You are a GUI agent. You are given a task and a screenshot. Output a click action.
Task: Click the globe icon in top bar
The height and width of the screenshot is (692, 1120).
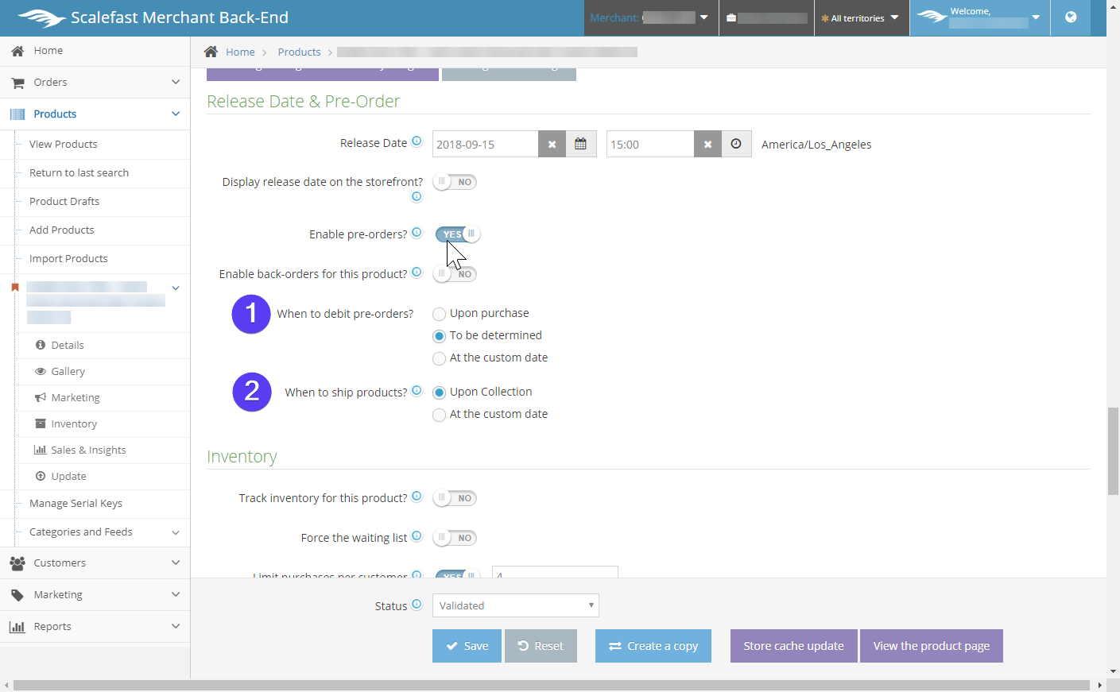[1071, 17]
